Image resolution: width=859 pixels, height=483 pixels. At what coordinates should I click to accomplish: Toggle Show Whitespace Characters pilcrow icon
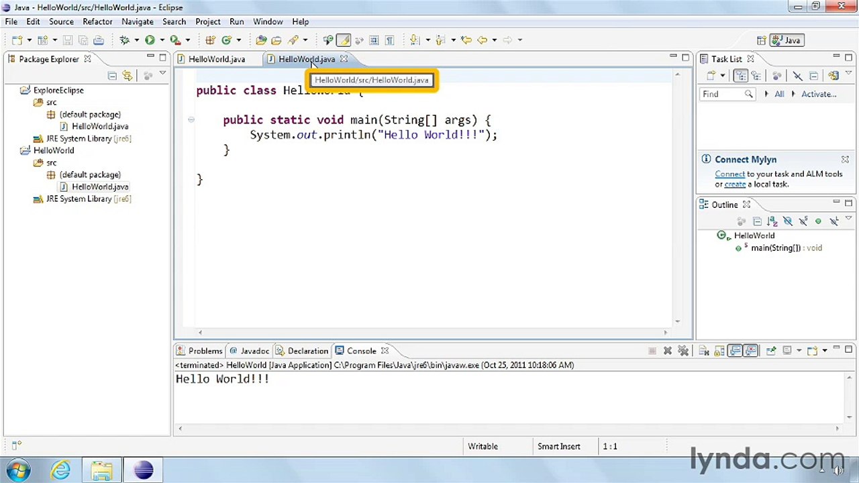(x=389, y=40)
